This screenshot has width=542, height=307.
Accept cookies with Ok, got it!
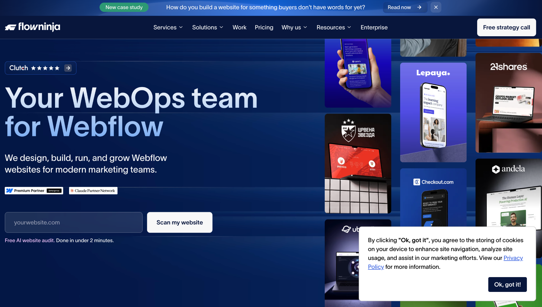click(x=507, y=285)
